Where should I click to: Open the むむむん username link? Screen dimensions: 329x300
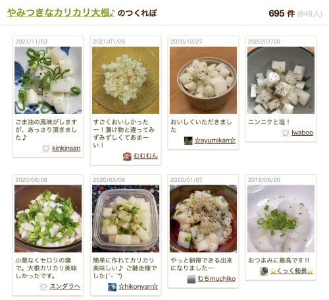[x=145, y=156]
